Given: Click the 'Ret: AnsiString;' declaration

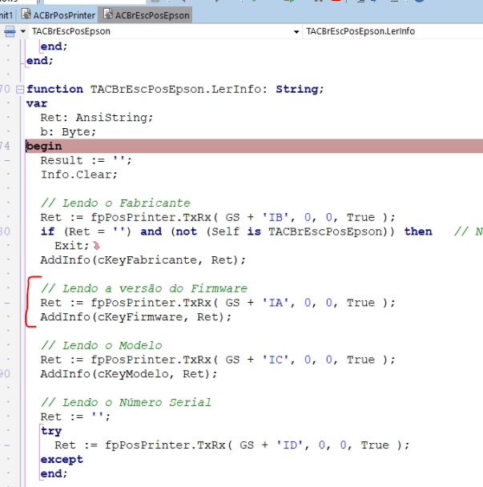Looking at the screenshot, I should click(x=97, y=118).
